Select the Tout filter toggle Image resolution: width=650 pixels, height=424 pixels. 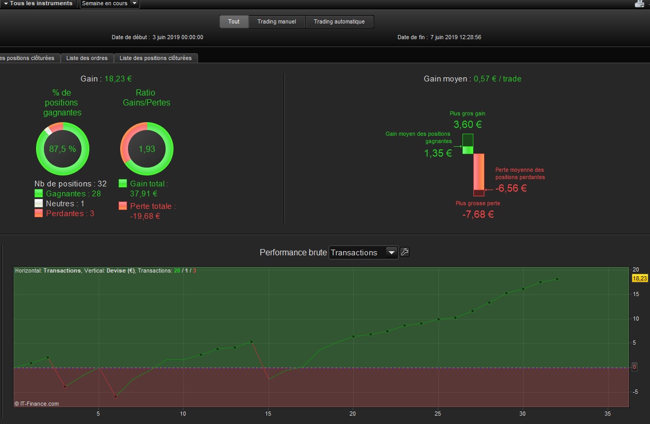234,21
